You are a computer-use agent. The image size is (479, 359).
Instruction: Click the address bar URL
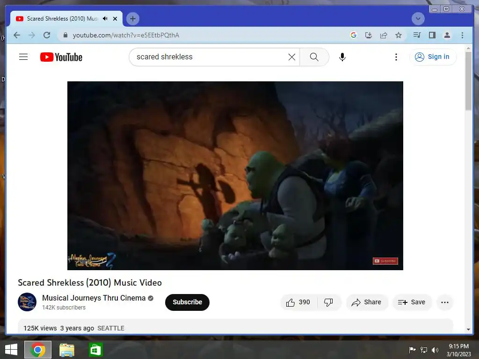point(126,35)
